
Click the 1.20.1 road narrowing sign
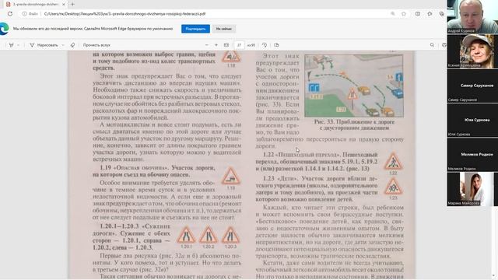pyautogui.click(x=186, y=235)
